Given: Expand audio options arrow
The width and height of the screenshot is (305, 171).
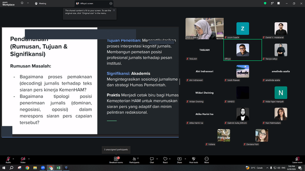Looking at the screenshot, I should pyautogui.click(x=13, y=159).
